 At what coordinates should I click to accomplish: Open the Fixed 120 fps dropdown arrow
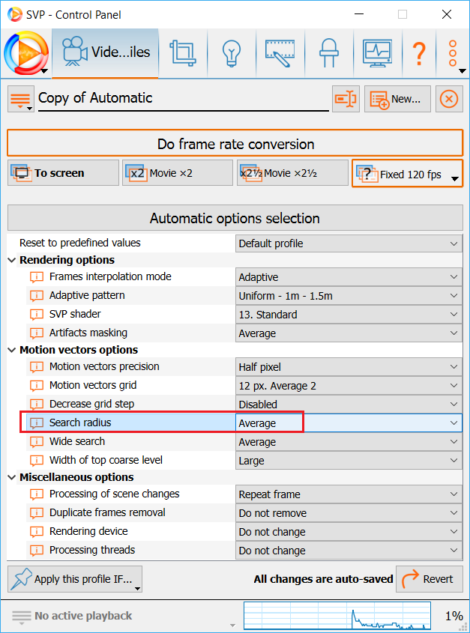pyautogui.click(x=454, y=178)
